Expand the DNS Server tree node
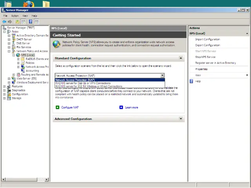The image size is (251, 188). click(9, 43)
